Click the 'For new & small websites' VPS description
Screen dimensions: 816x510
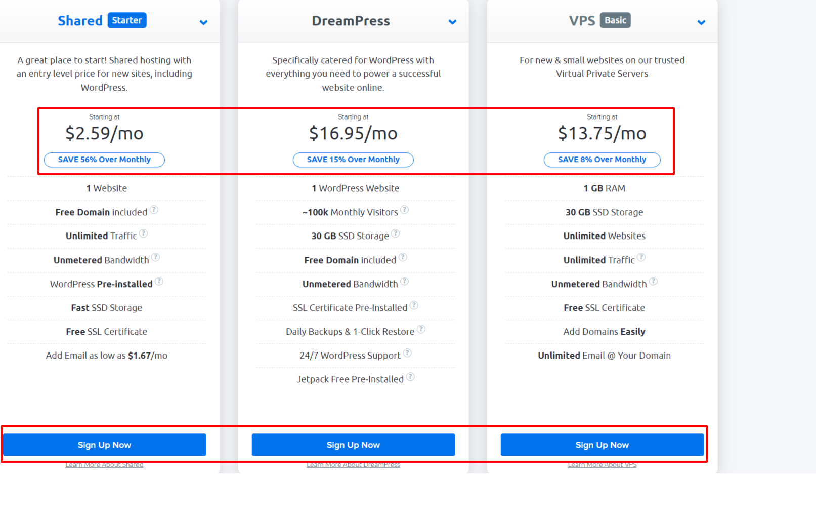(x=602, y=67)
